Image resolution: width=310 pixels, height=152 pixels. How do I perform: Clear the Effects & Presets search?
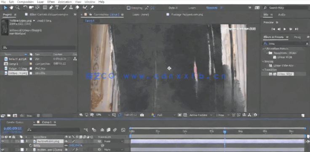(307, 44)
